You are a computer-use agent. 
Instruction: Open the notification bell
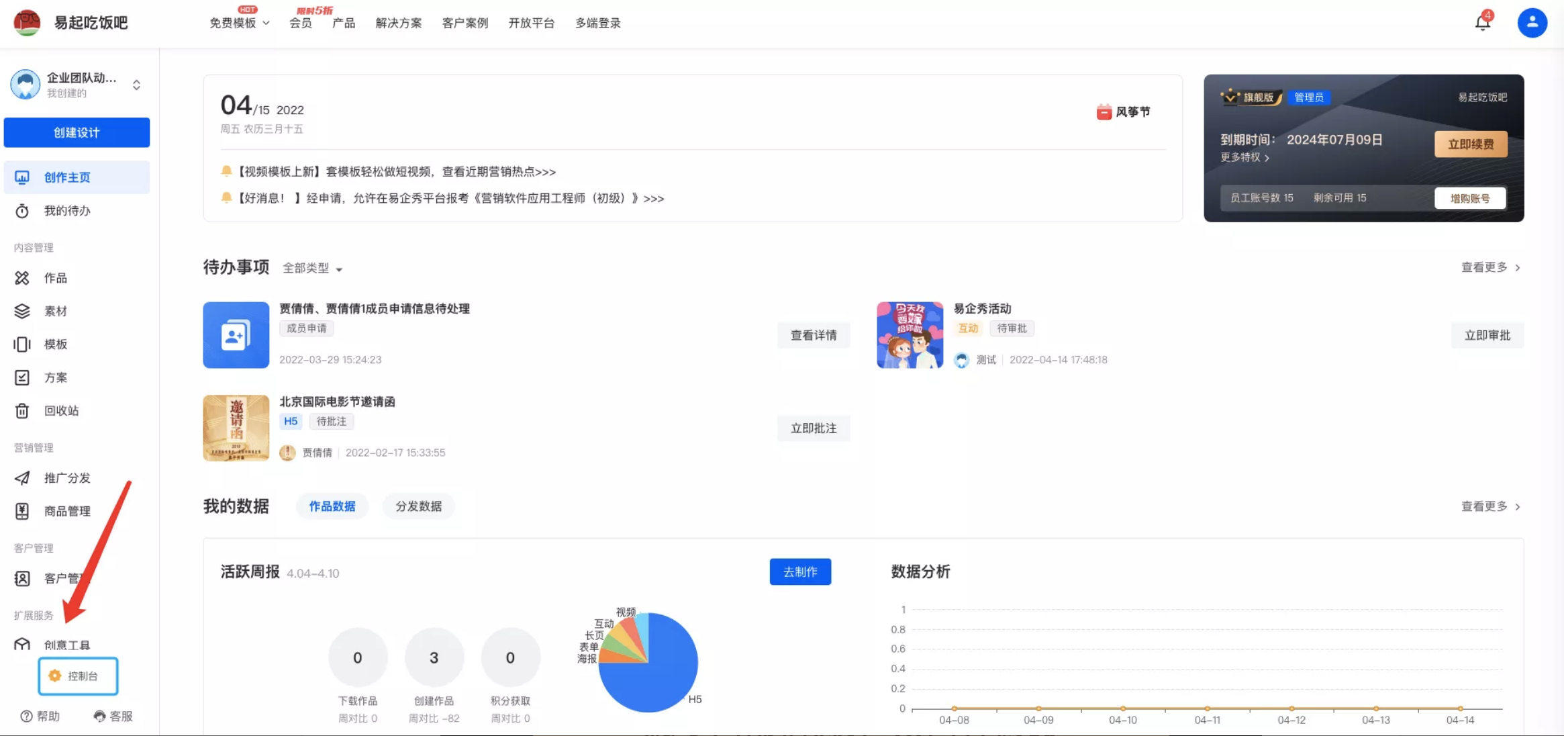(1483, 22)
